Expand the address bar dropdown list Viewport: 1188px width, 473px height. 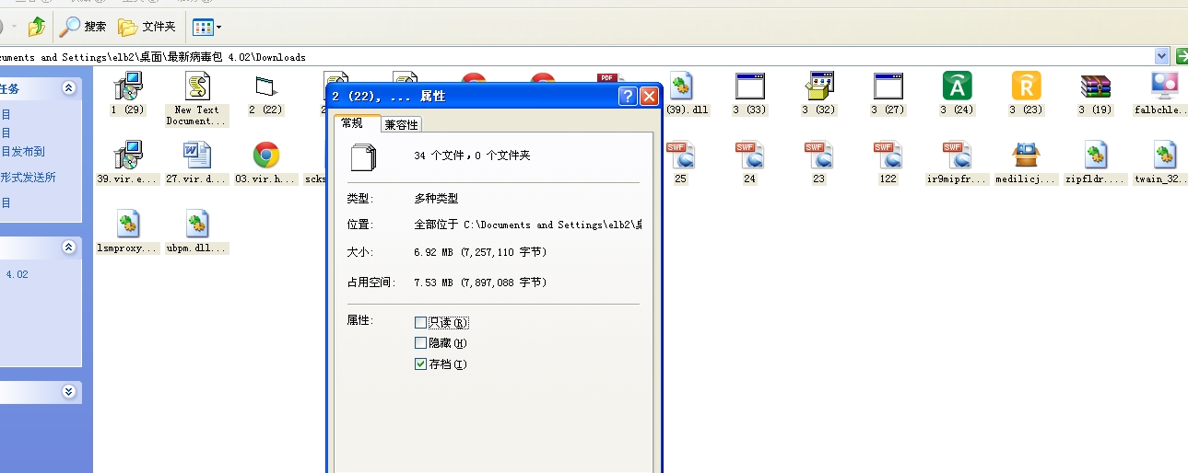pos(1161,57)
